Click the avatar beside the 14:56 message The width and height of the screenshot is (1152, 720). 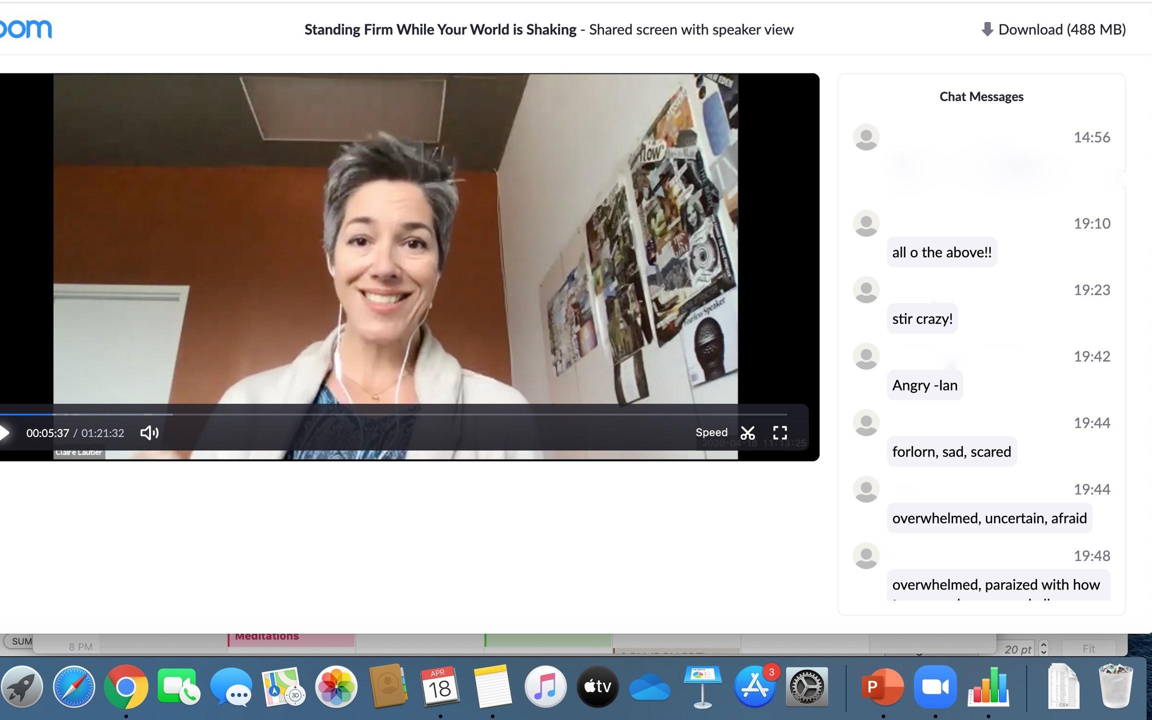pyautogui.click(x=866, y=137)
